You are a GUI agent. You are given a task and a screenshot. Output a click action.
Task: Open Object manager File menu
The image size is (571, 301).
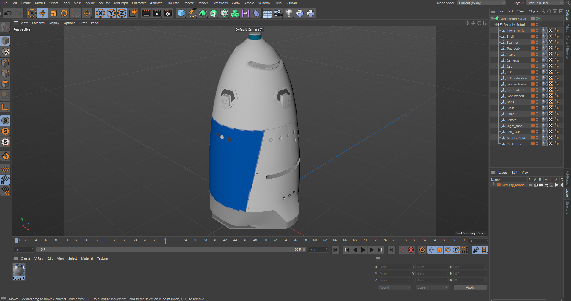501,11
